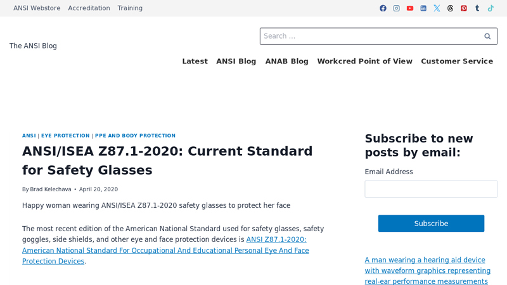This screenshot has height=285, width=507.
Task: Select the Eye Protection category link
Action: point(65,136)
